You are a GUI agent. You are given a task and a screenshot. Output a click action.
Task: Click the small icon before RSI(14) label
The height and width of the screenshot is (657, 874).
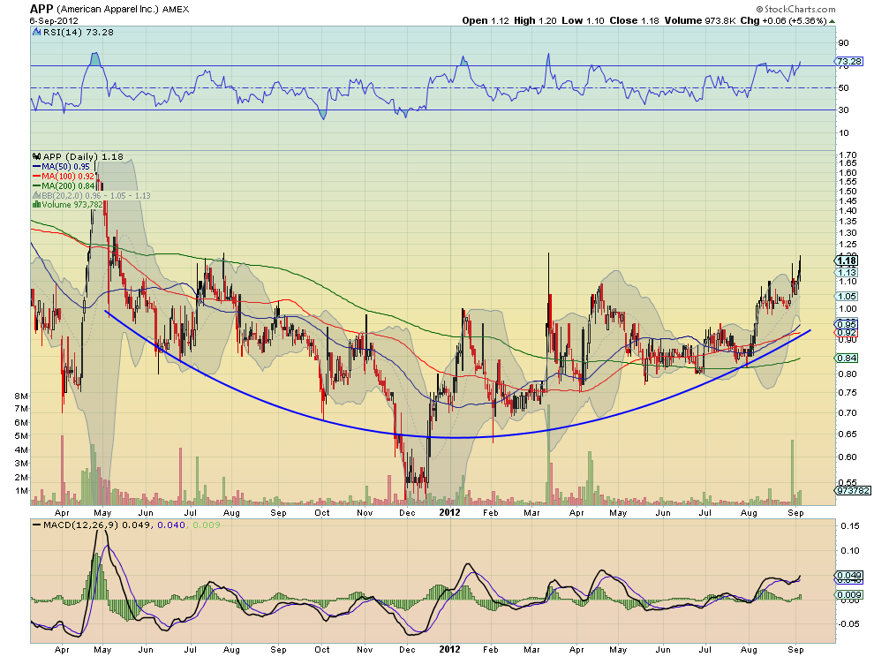[37, 33]
